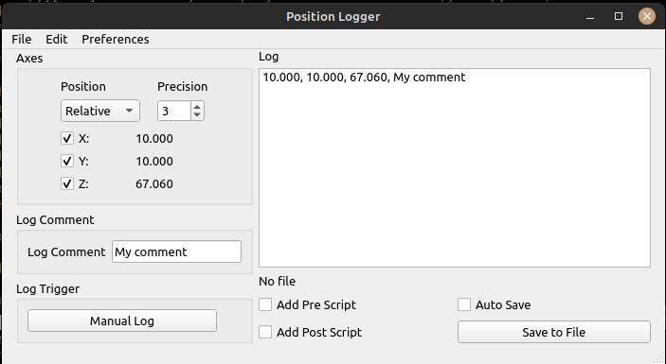Open the Position Relative dropdown

pos(100,111)
